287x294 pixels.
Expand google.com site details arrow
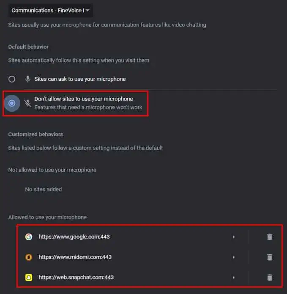(234, 237)
